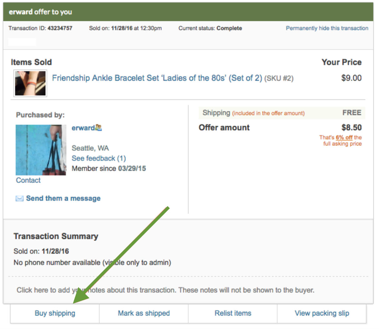
Task: Open the Friendship Ankle Bracelet Set listing link
Action: click(157, 78)
